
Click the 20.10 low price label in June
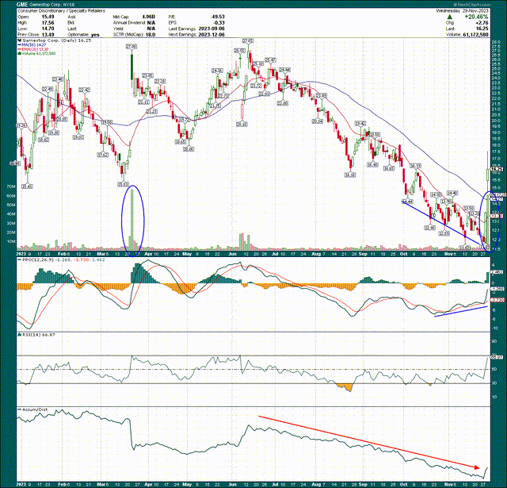242,124
